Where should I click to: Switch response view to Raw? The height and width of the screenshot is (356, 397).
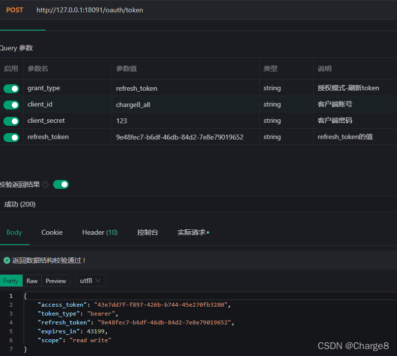32,281
